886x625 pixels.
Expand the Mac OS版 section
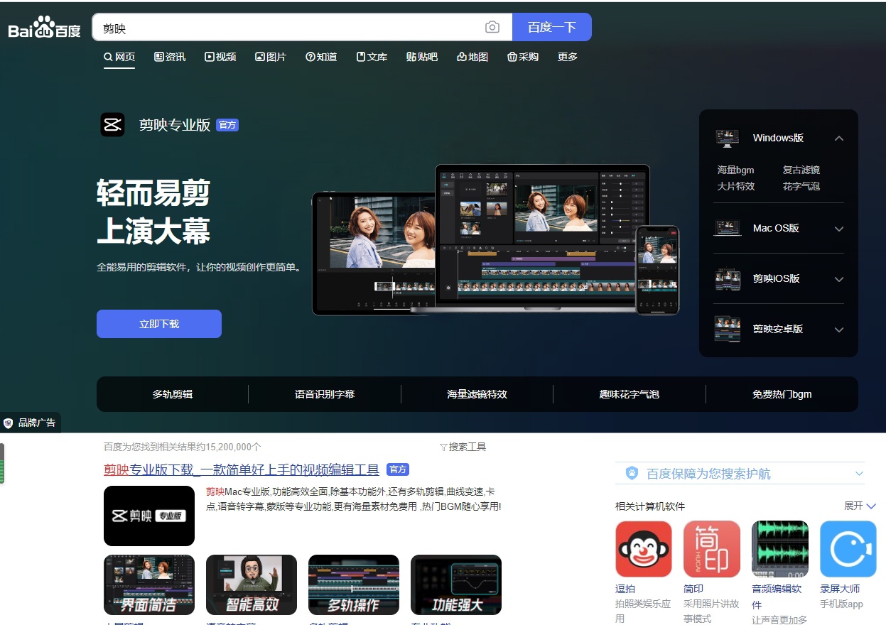(x=839, y=229)
